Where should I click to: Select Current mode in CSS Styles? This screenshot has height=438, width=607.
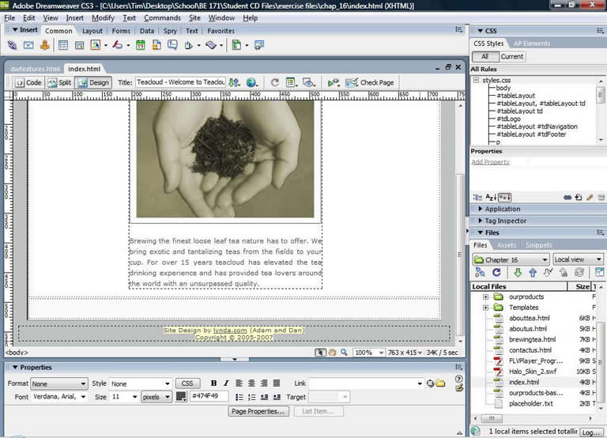pyautogui.click(x=512, y=57)
